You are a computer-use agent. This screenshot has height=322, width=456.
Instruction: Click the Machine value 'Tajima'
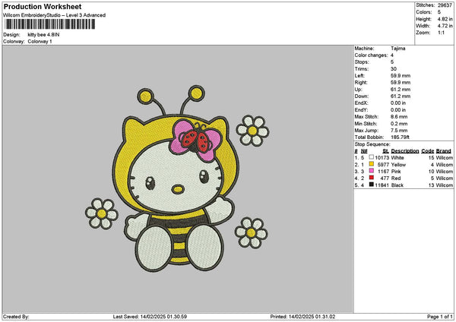pos(398,49)
